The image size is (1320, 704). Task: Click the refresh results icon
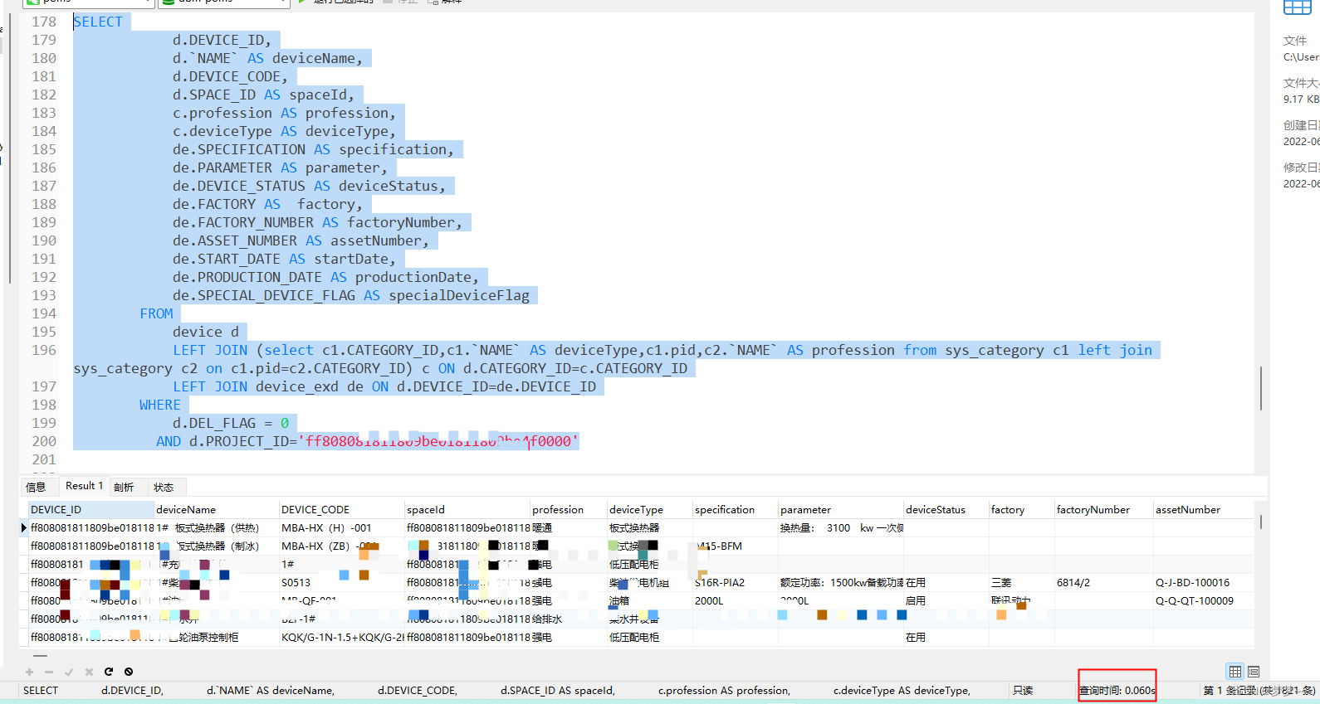click(x=109, y=672)
